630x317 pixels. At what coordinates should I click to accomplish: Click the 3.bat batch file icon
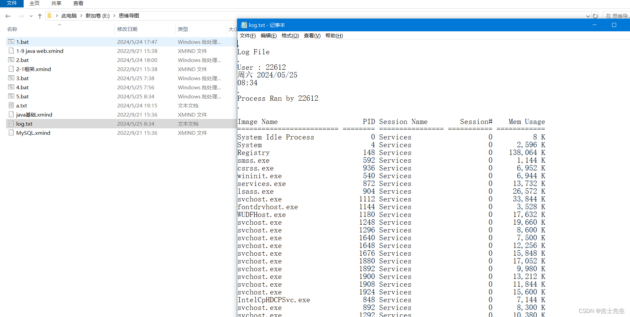(11, 78)
